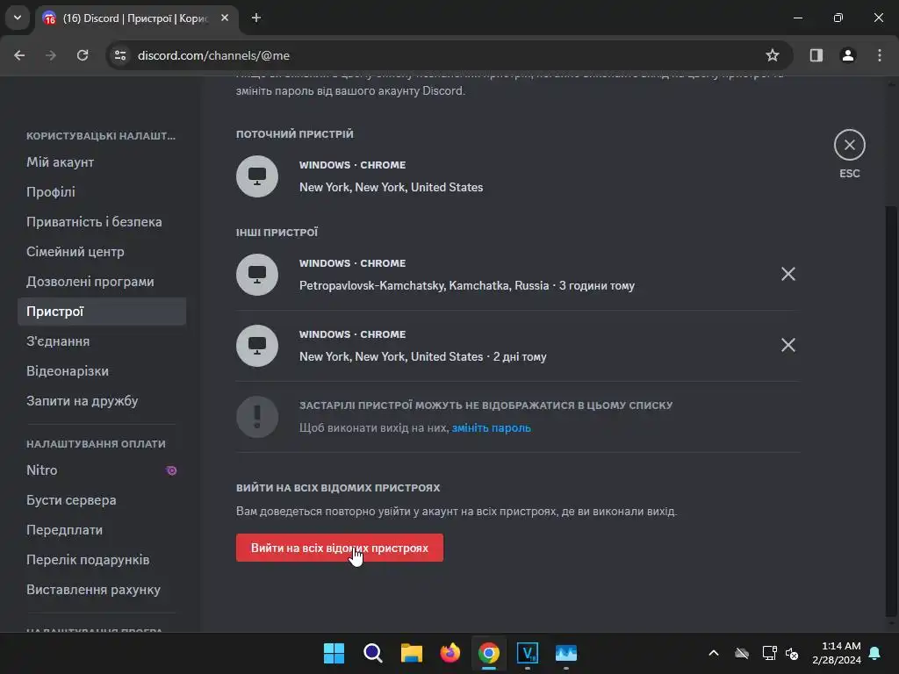Click the "ІНШІ ПРИСТРОЇ" heading

tap(277, 232)
